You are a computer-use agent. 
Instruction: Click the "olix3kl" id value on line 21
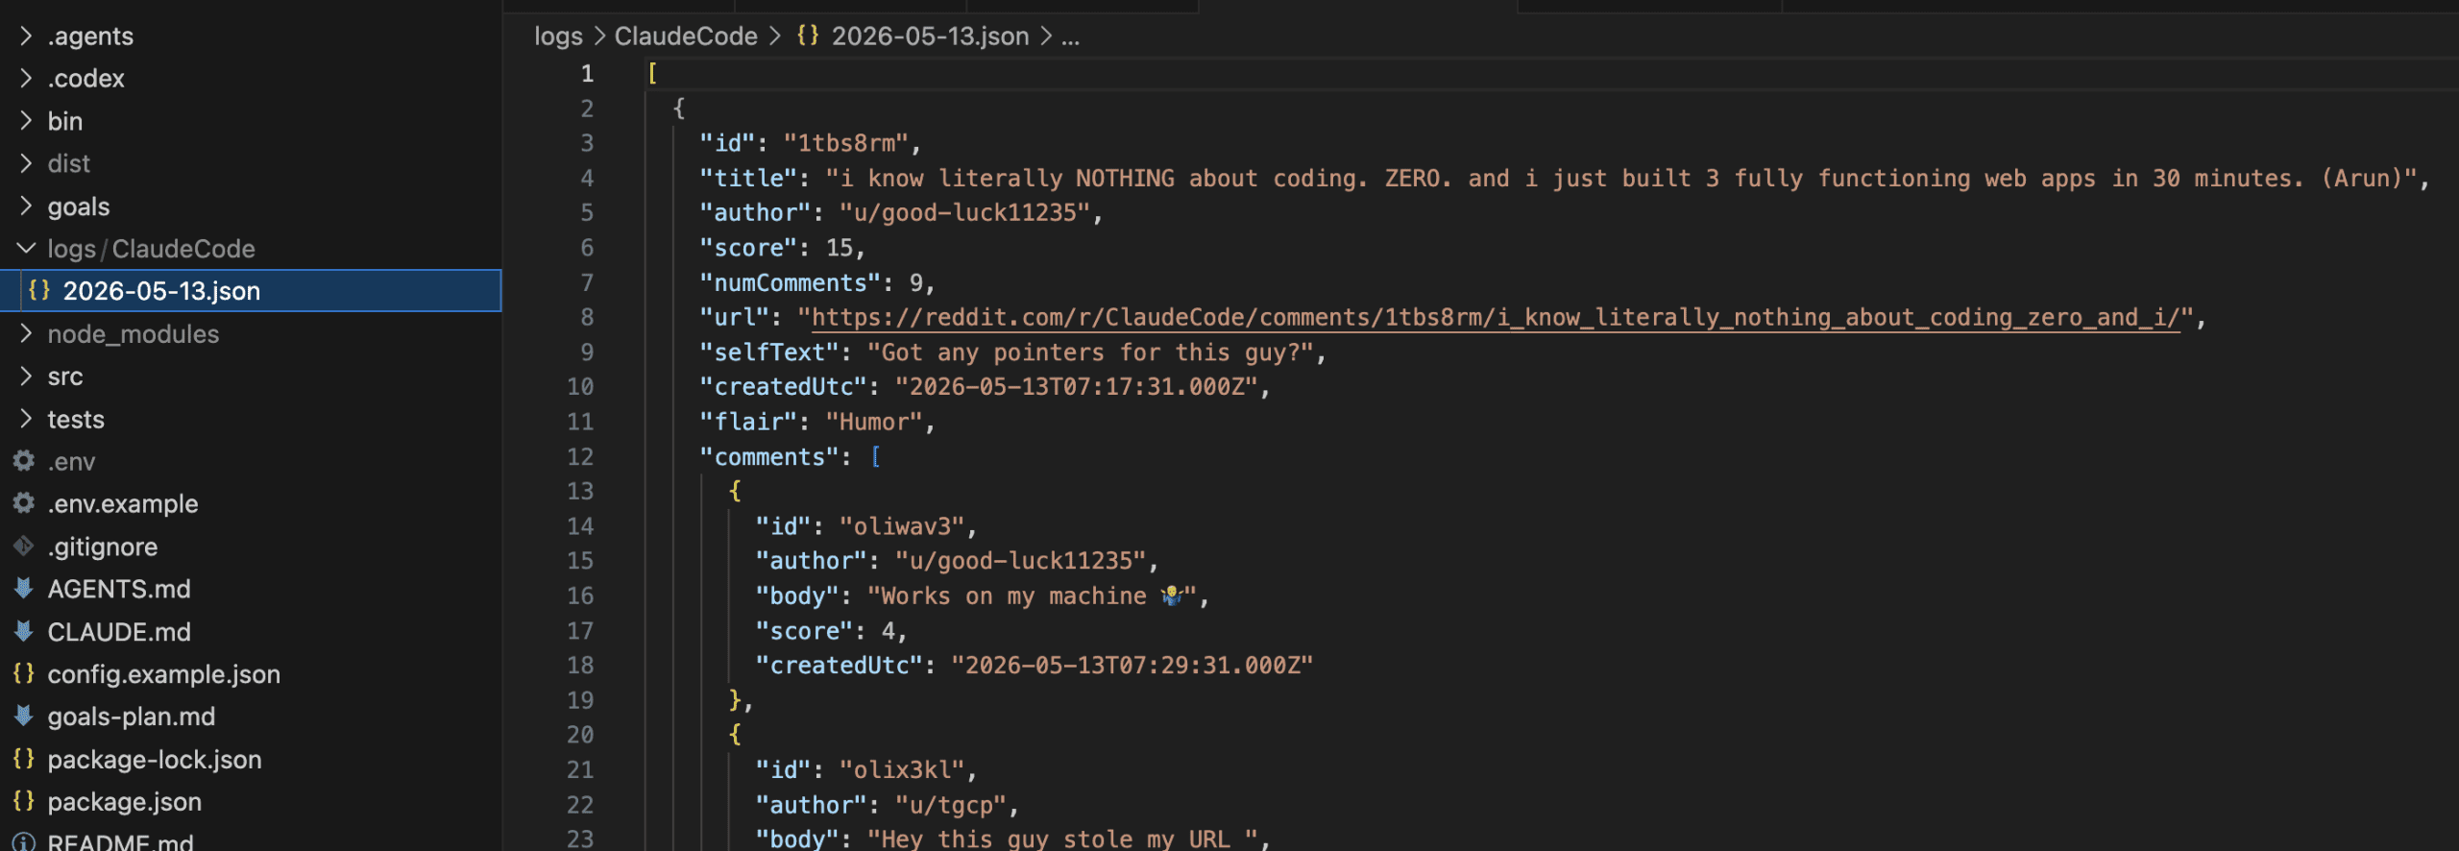(902, 770)
